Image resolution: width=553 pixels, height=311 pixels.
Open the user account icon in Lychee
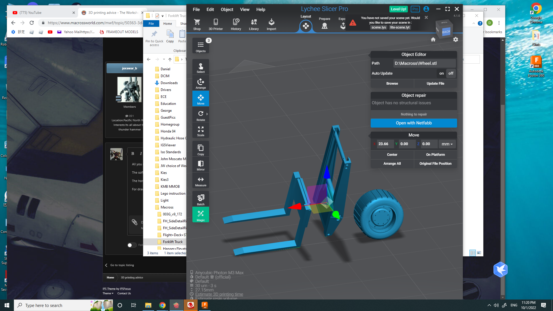426,9
